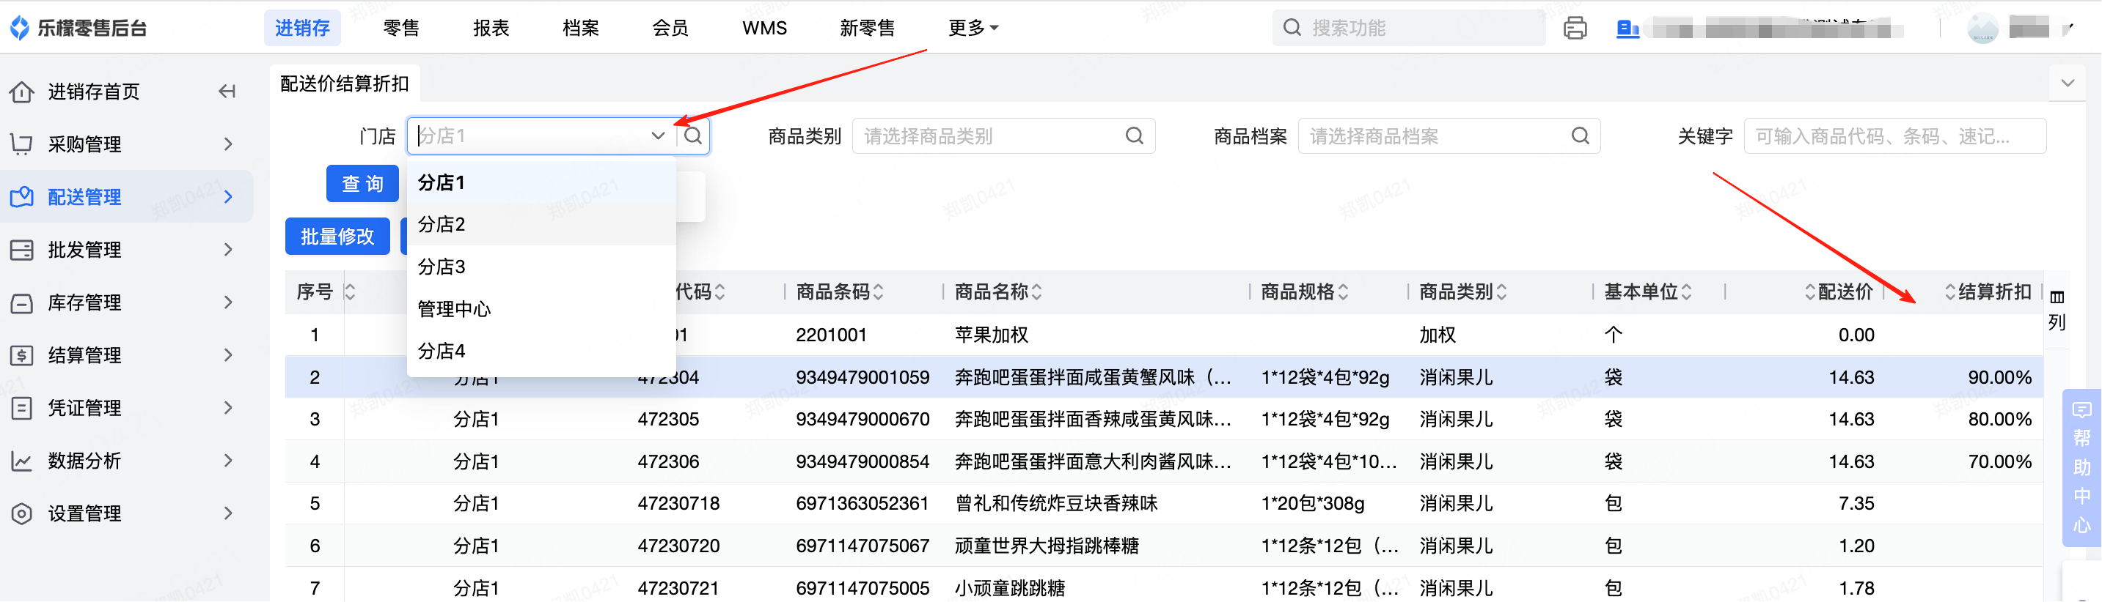The image size is (2102, 602).
Task: Click the 批发管理 icon
Action: tap(21, 249)
